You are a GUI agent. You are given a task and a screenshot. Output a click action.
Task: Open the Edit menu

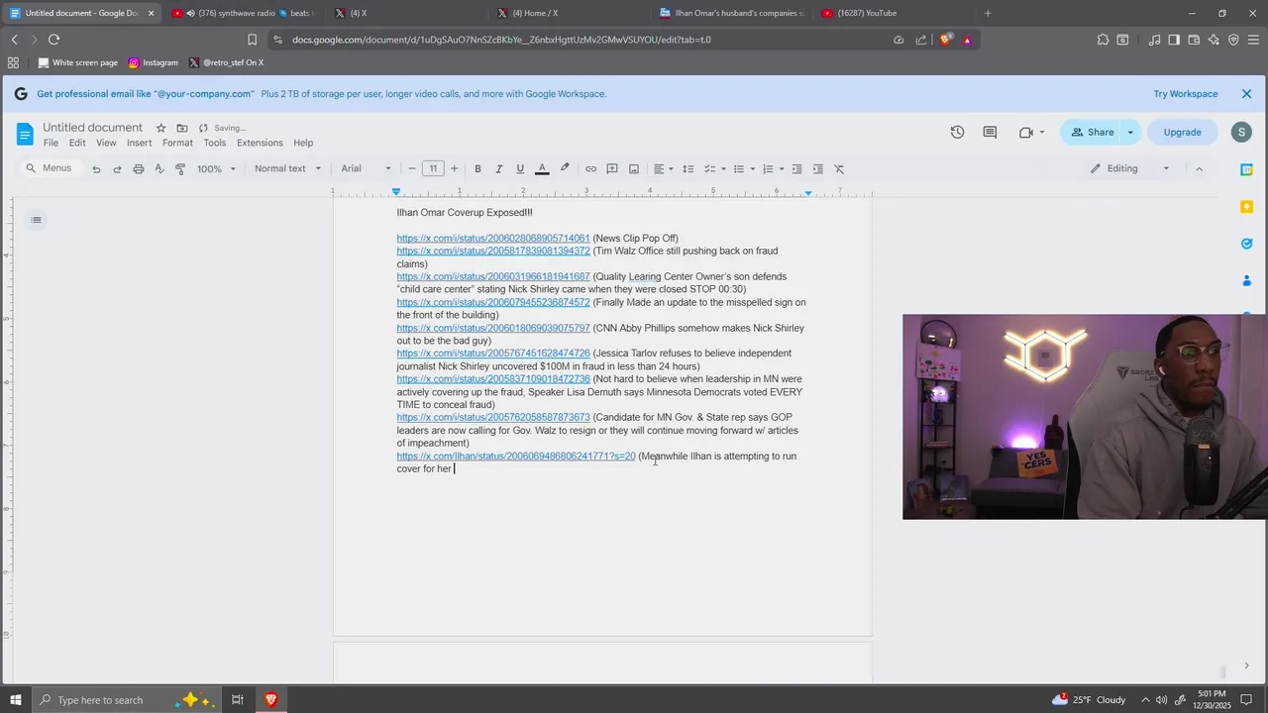point(77,144)
